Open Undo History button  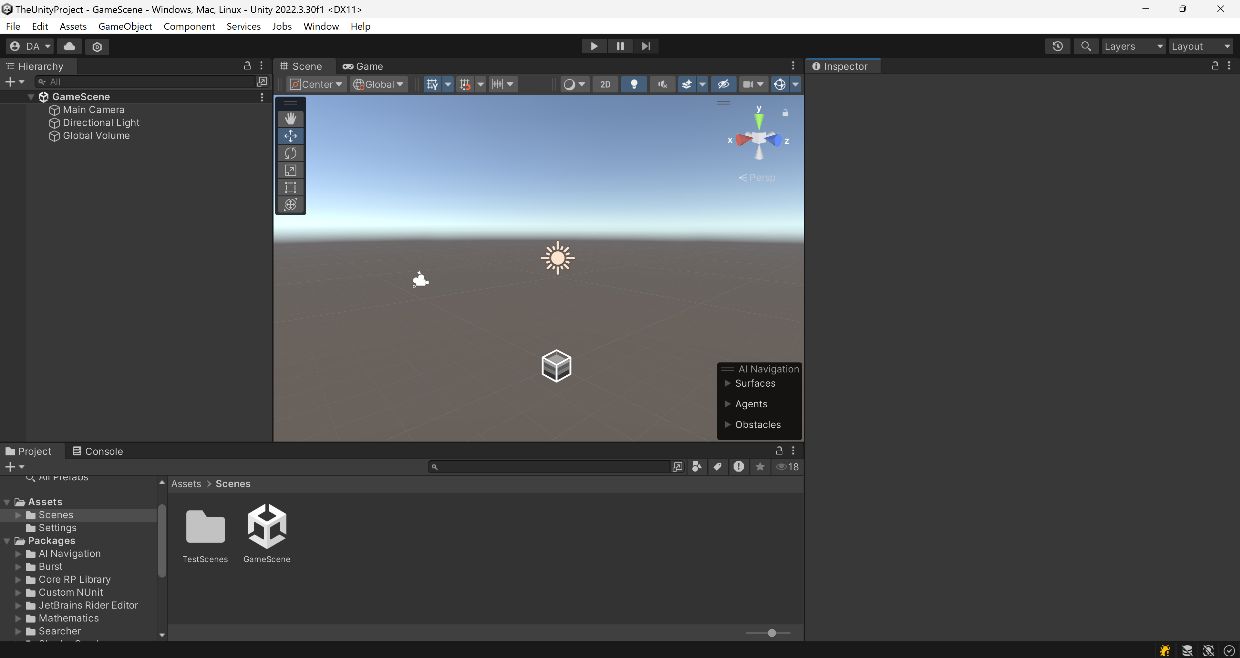[x=1058, y=46]
